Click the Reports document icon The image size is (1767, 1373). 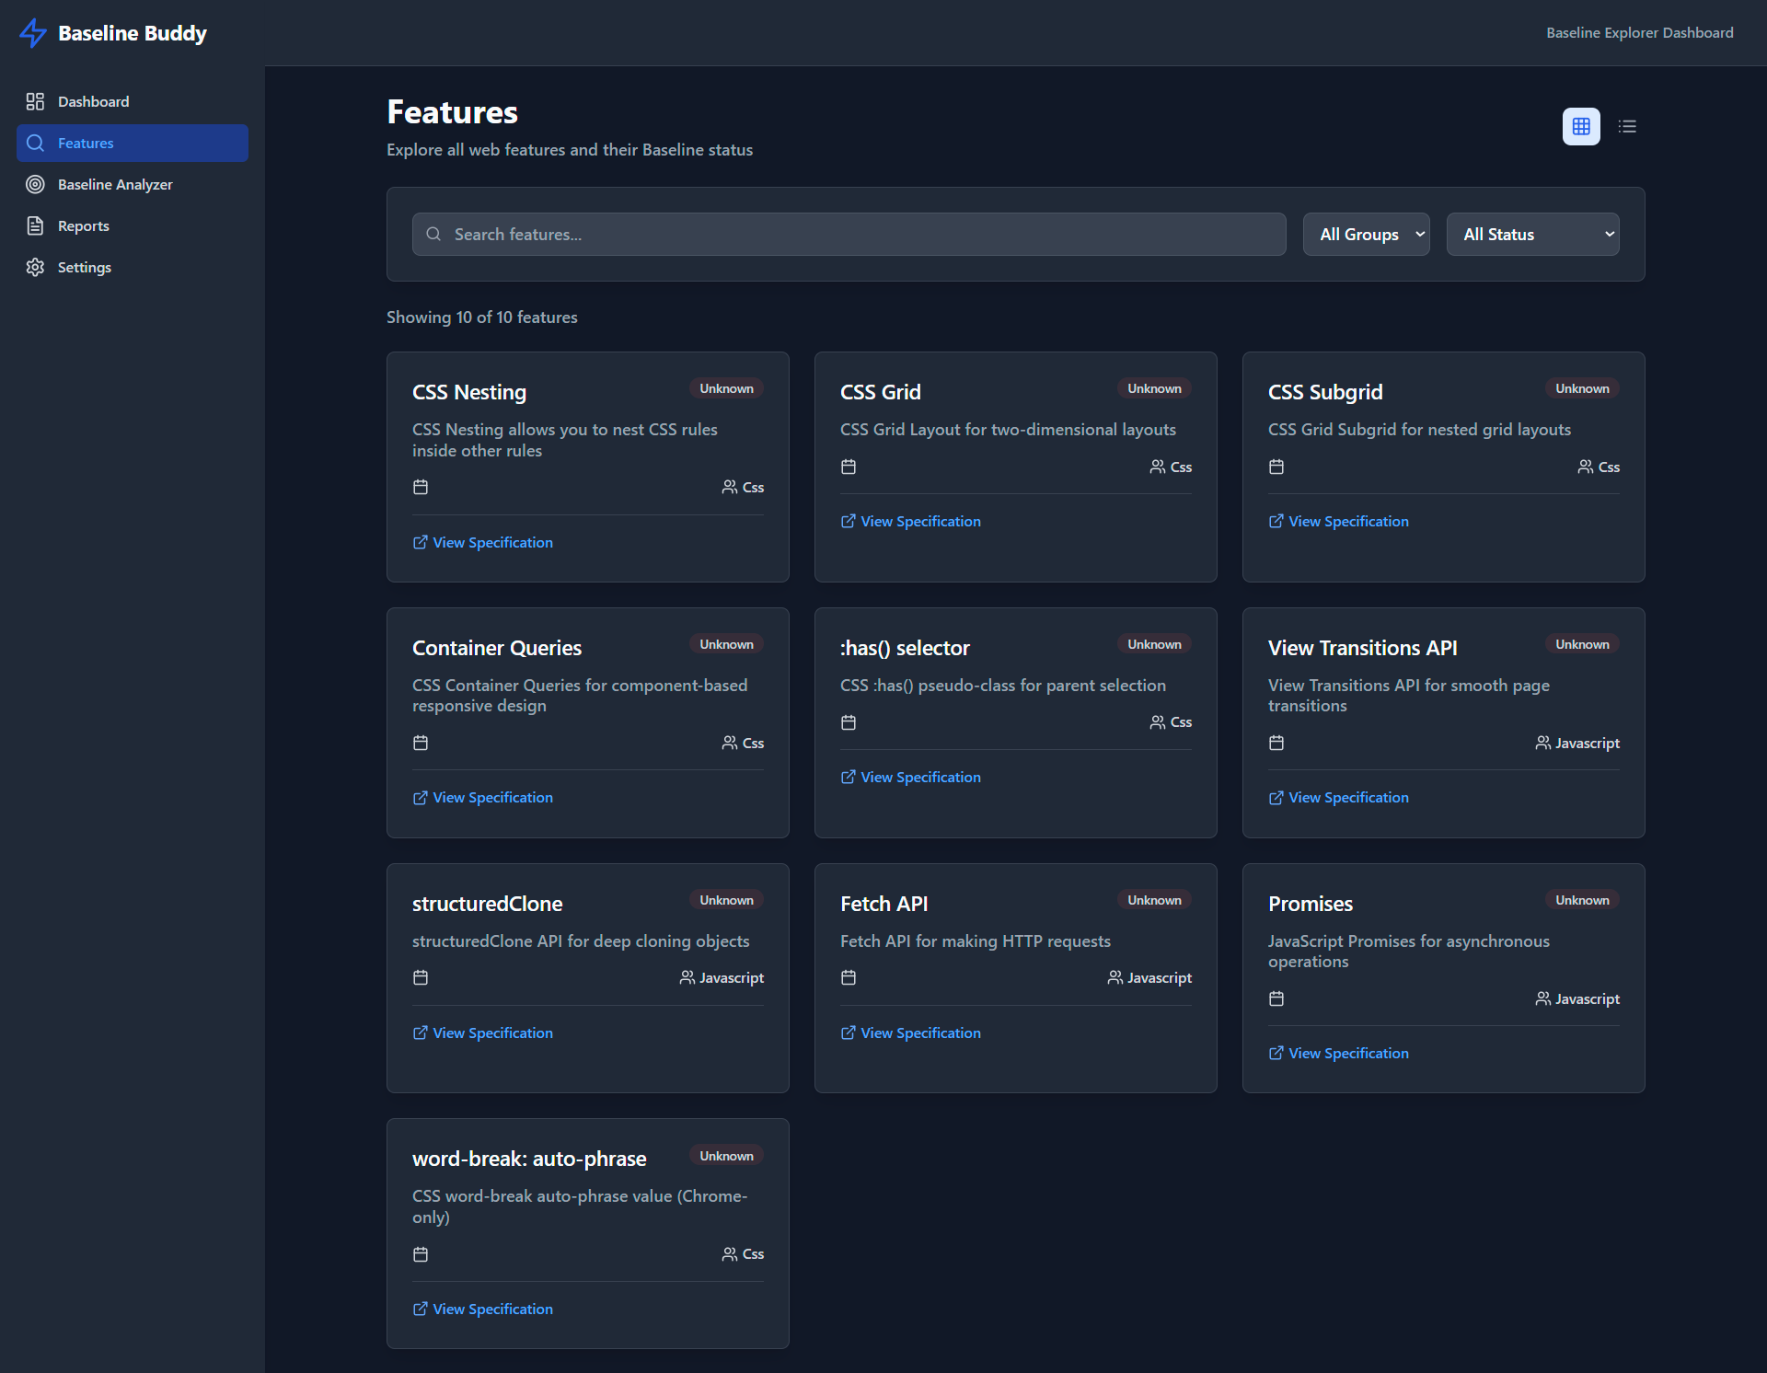click(35, 225)
